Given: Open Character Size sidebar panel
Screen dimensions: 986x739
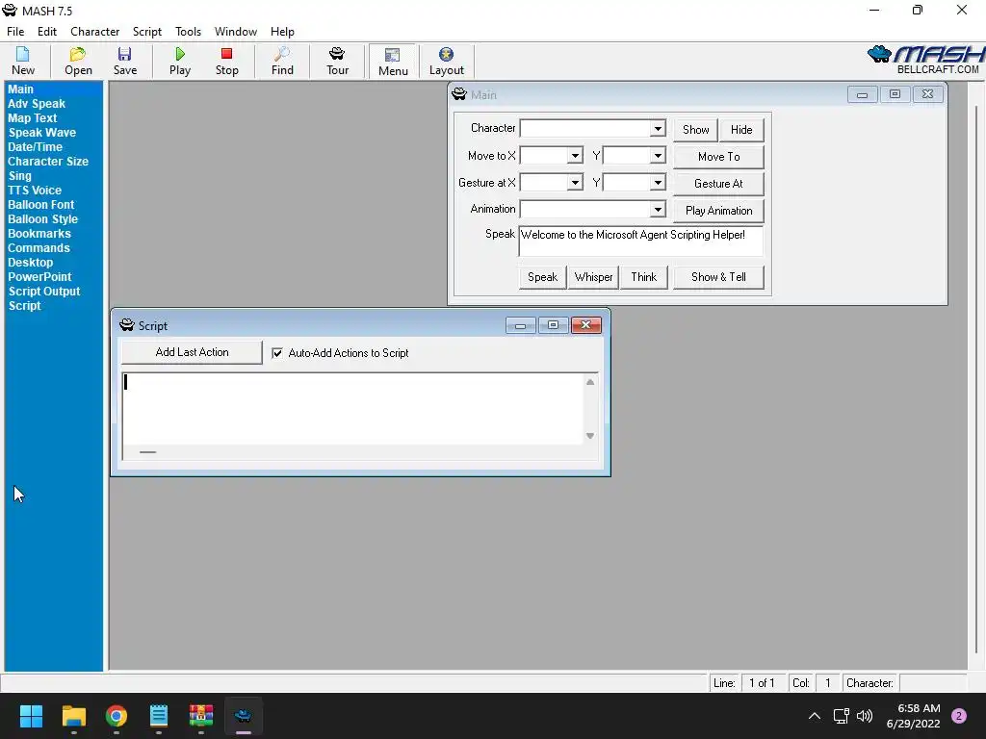Looking at the screenshot, I should 48,162.
